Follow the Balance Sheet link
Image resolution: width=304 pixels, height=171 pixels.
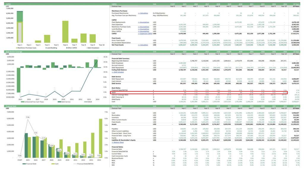pyautogui.click(x=118, y=142)
